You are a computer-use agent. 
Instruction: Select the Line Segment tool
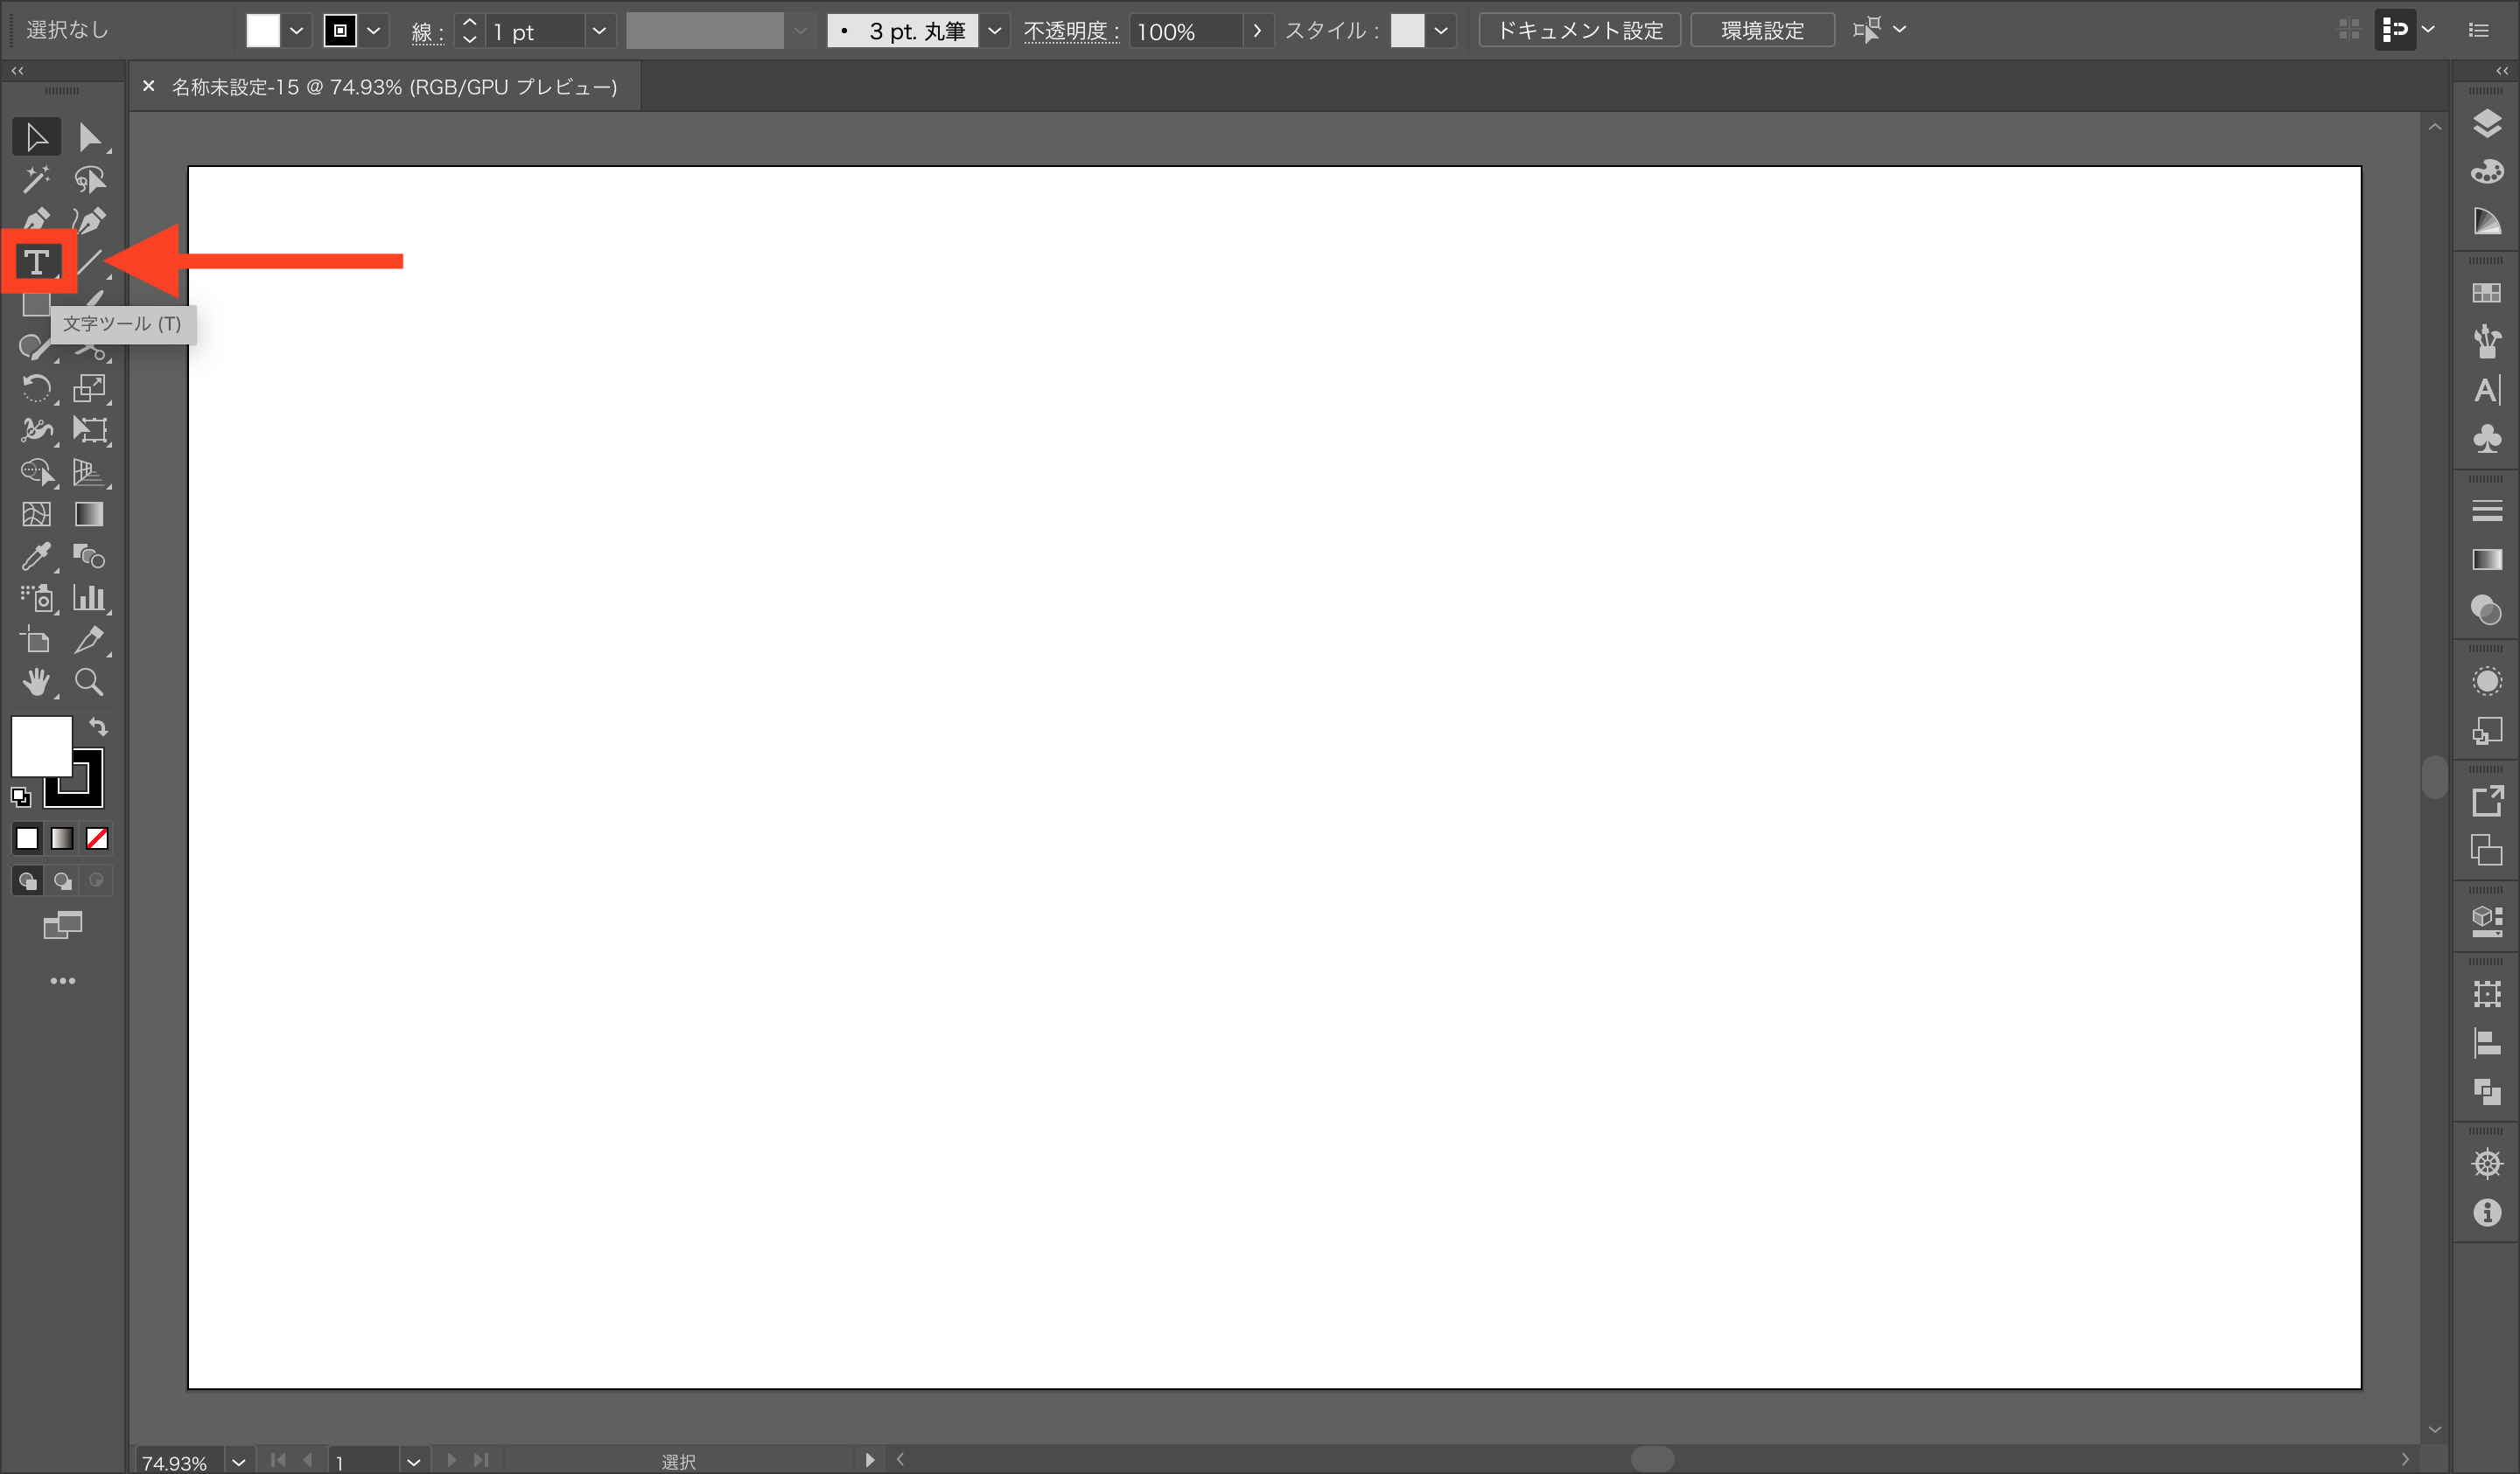pos(89,261)
